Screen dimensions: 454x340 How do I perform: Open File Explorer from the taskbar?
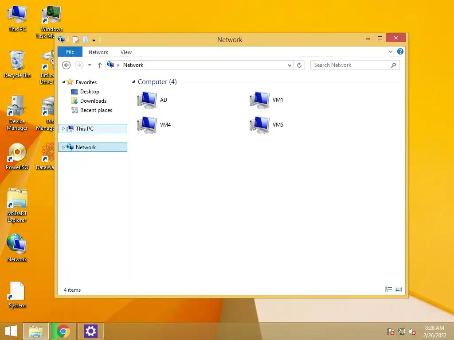pos(35,331)
